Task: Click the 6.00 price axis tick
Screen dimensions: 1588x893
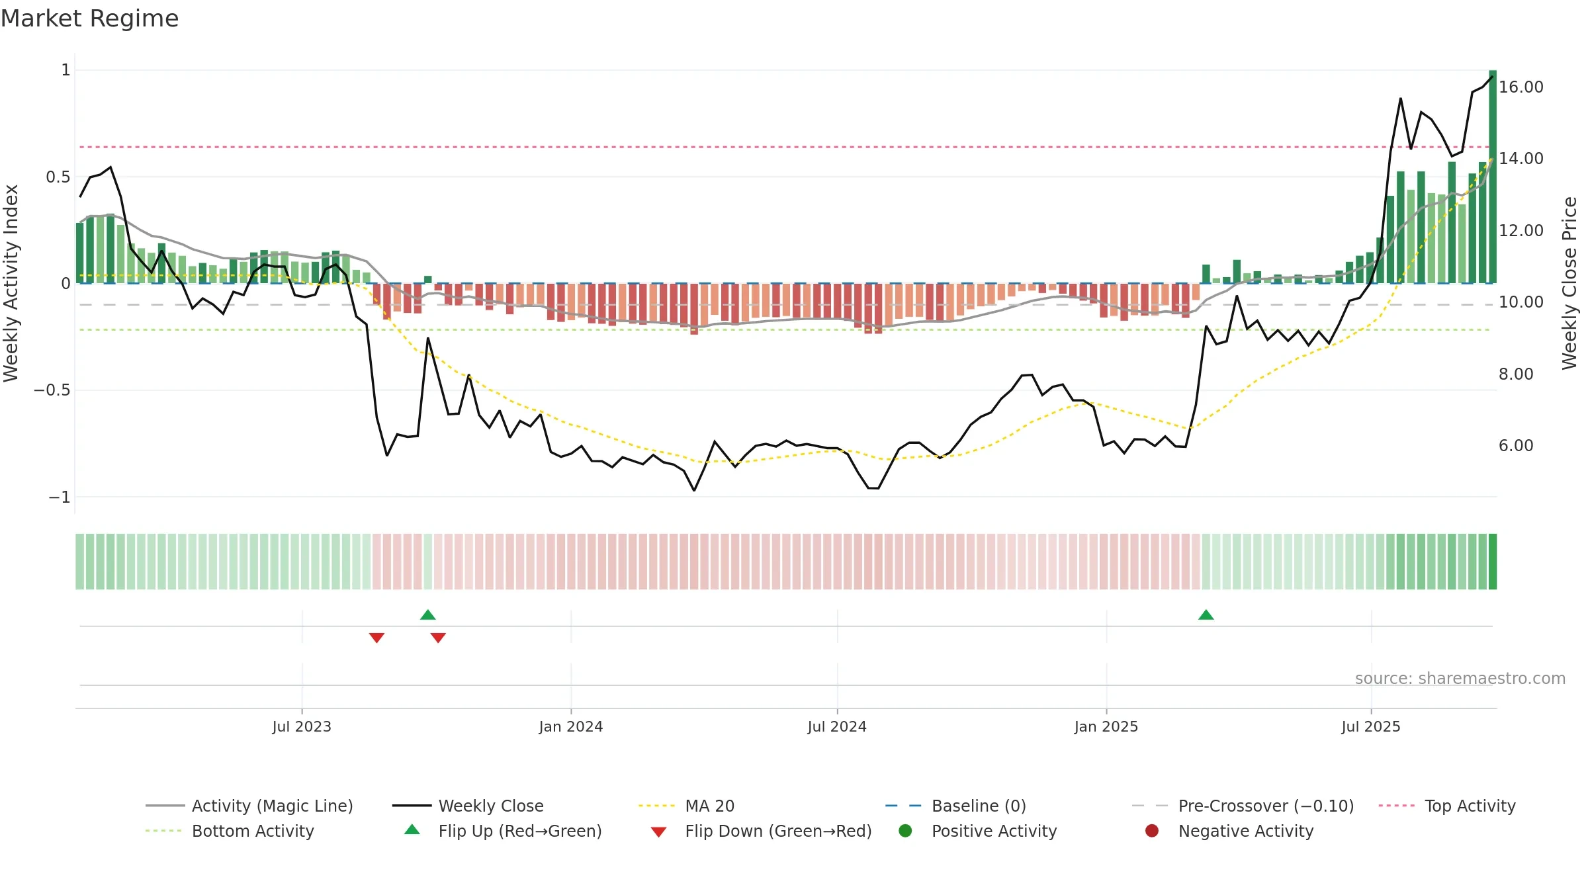Action: coord(1516,445)
